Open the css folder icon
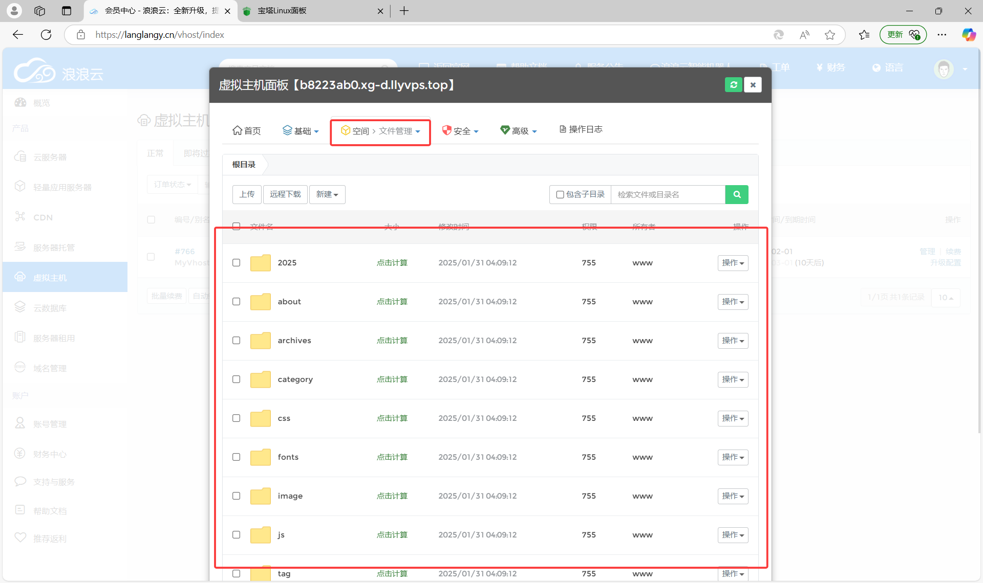 (x=260, y=418)
